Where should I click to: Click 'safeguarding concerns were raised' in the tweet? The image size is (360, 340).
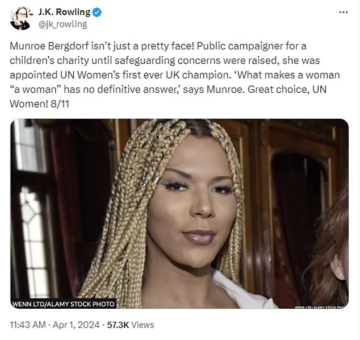coord(197,61)
